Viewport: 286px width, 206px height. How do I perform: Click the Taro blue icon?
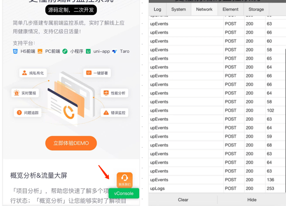(115, 51)
